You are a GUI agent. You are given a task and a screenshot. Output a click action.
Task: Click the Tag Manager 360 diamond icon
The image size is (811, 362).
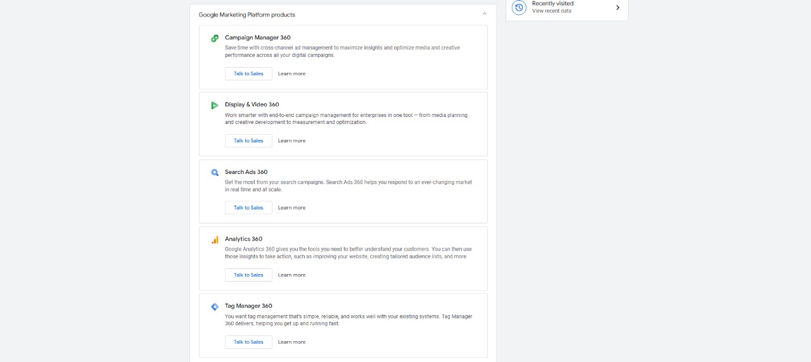point(215,306)
